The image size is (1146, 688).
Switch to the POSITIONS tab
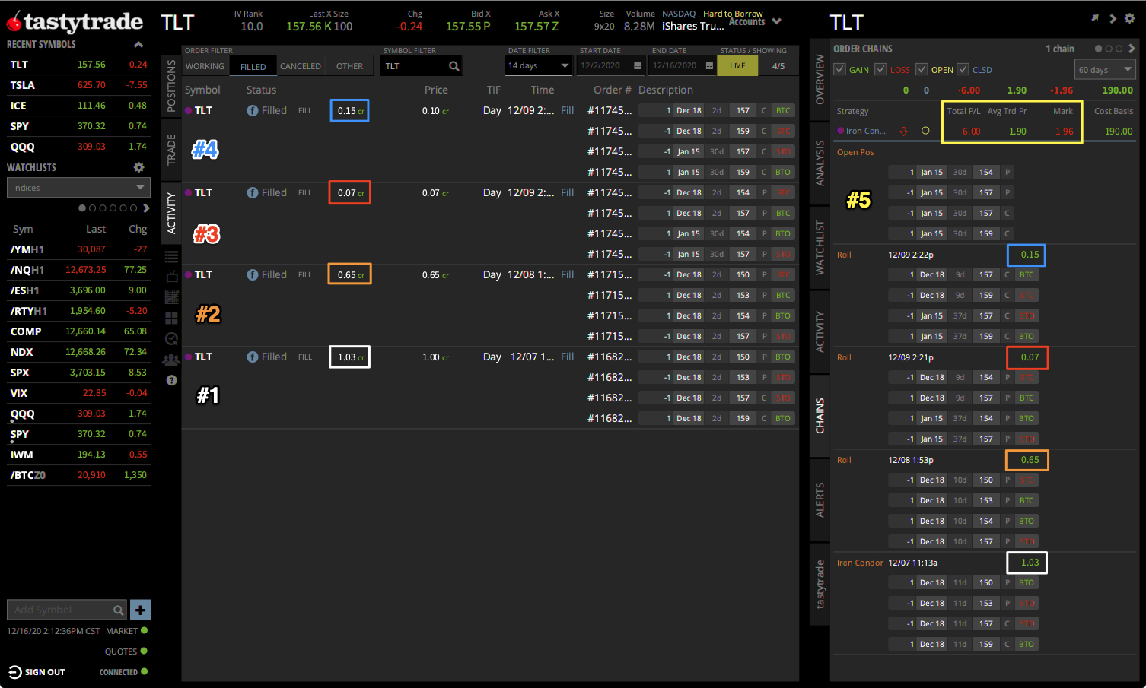click(170, 84)
